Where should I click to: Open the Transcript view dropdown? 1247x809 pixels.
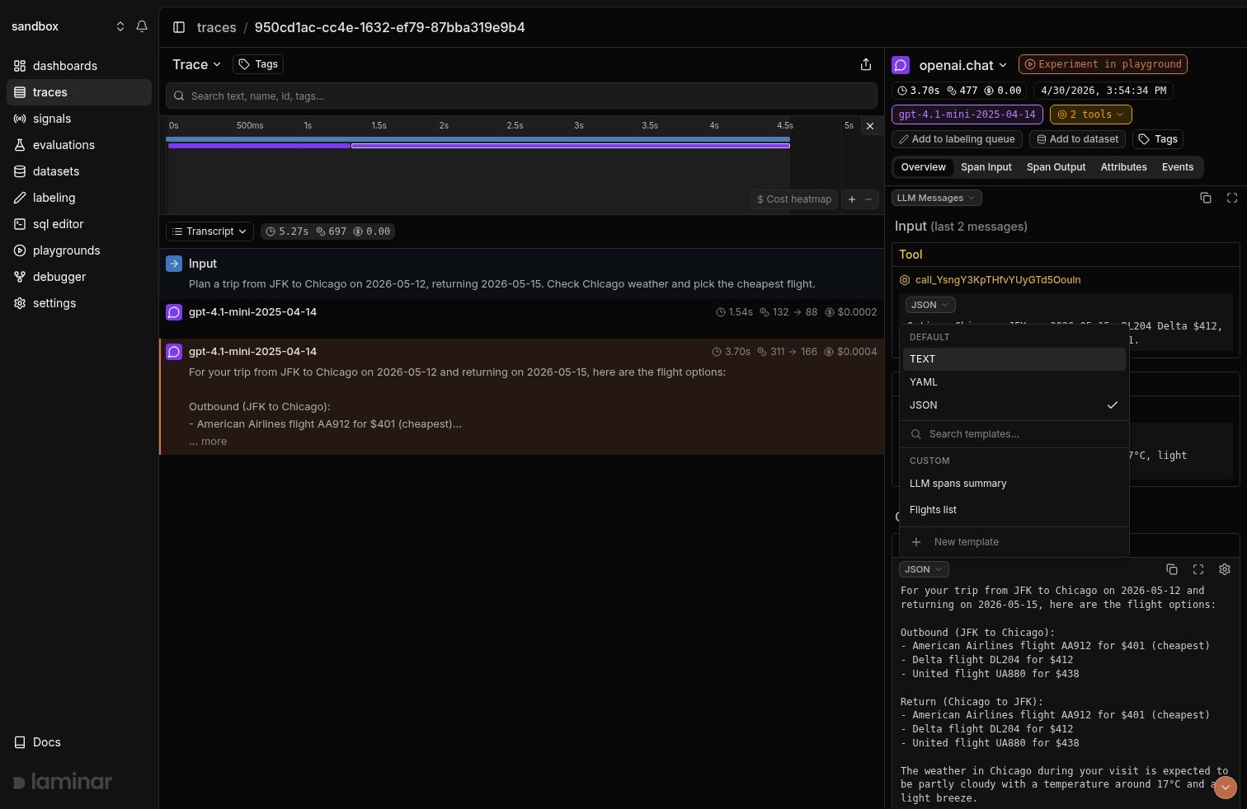click(x=210, y=231)
